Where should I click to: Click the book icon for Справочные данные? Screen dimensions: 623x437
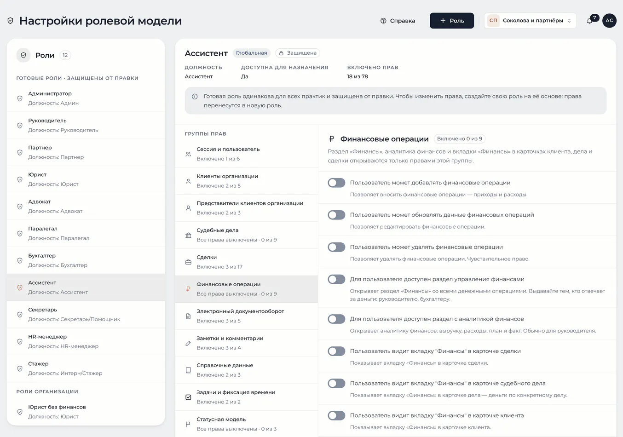coord(188,370)
